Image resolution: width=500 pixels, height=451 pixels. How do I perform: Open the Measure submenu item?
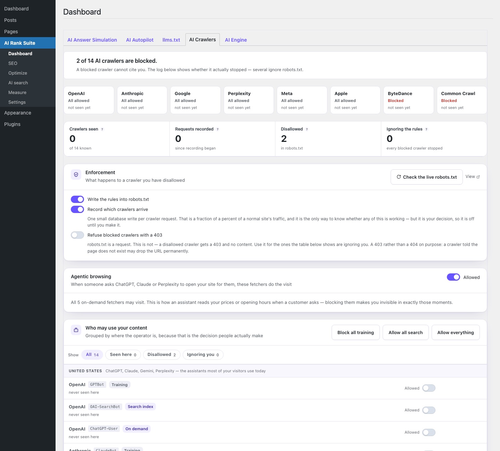coord(28,92)
